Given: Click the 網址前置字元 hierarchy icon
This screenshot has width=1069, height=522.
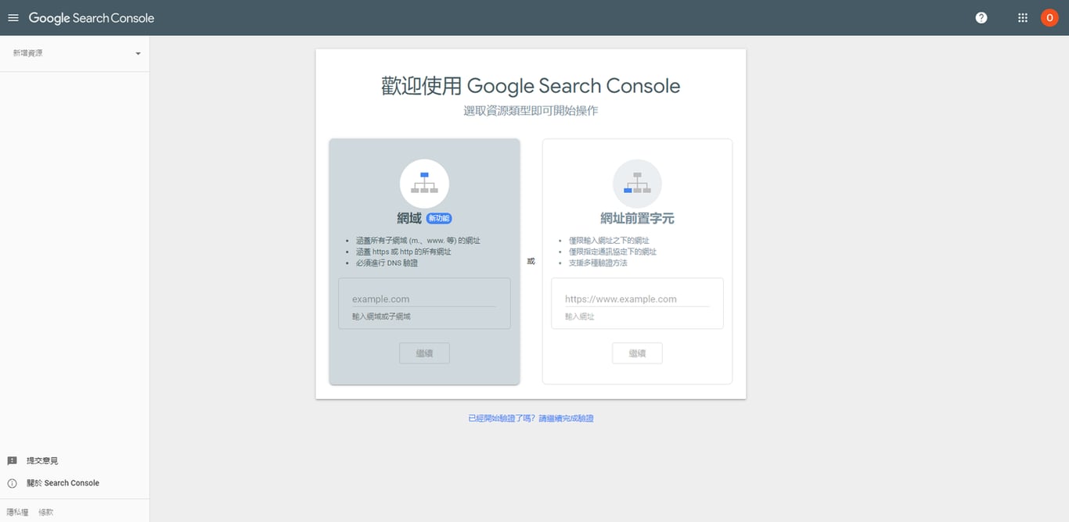Looking at the screenshot, I should (x=637, y=184).
